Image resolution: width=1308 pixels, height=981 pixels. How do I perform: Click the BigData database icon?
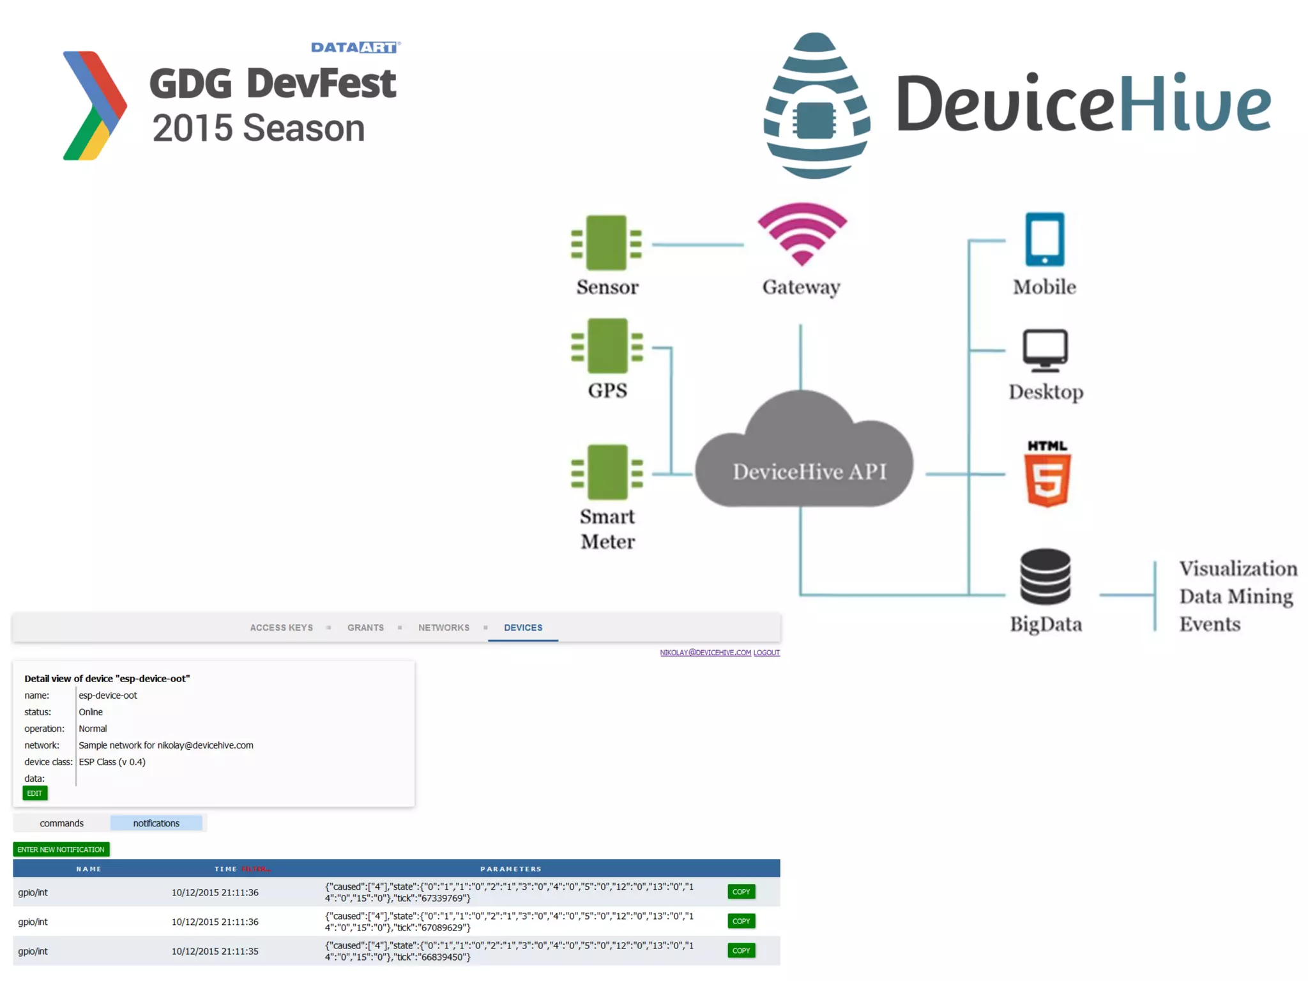pyautogui.click(x=1045, y=577)
